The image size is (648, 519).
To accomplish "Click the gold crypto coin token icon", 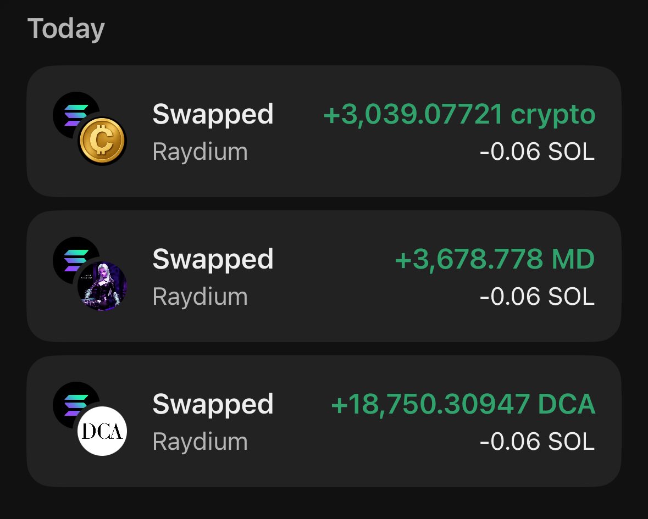I will 102,141.
